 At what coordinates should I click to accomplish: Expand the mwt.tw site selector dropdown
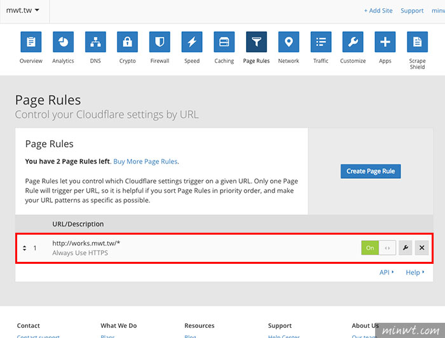[x=23, y=11]
